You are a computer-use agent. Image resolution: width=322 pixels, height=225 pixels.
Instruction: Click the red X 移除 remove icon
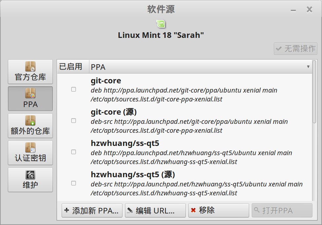(x=193, y=211)
